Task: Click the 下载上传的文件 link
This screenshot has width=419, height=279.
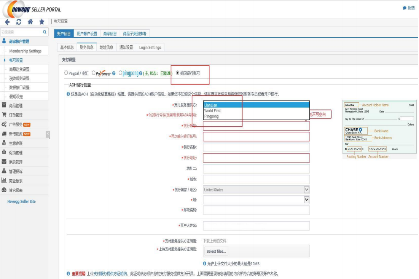Action: (215, 241)
